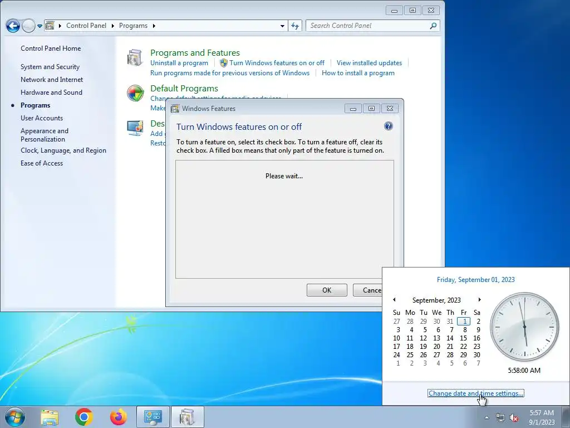This screenshot has height=428, width=570.
Task: Click the search magnifier icon
Action: pos(433,26)
